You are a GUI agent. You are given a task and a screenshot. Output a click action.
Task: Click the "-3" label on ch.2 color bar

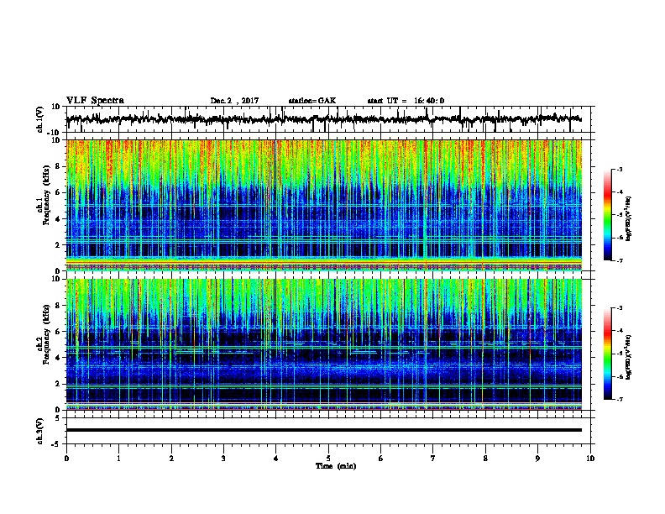(619, 308)
